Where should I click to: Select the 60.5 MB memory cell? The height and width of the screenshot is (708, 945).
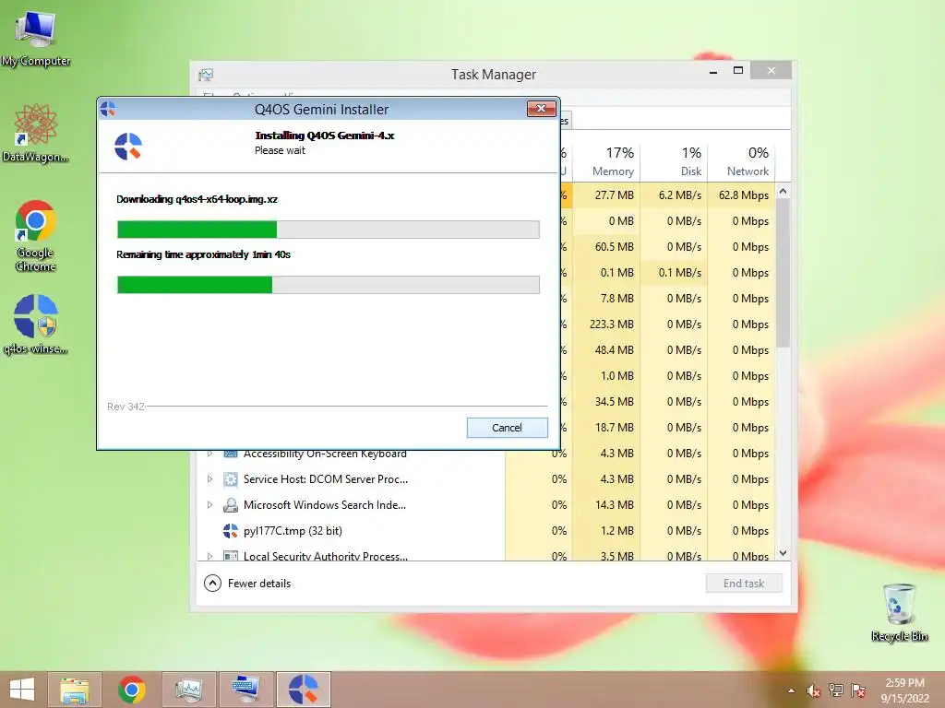tap(606, 247)
